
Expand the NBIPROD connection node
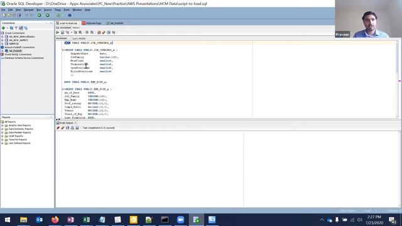pos(3,44)
